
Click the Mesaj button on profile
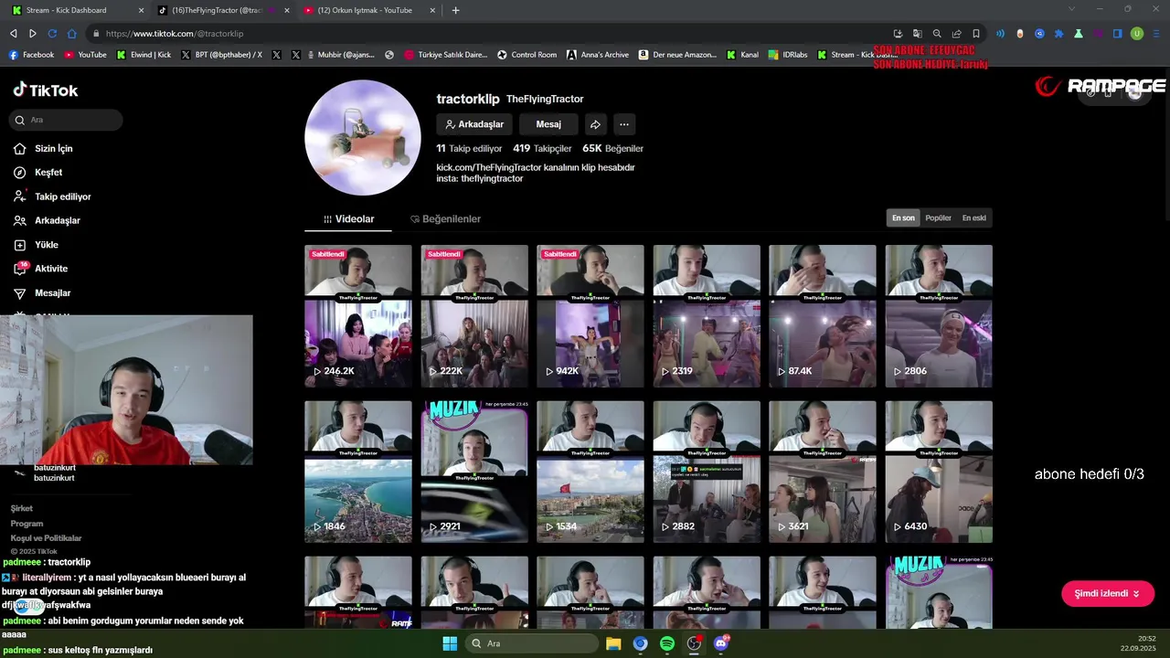coord(548,124)
